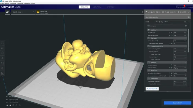Rename model with the pencil icon

[x=7, y=100]
